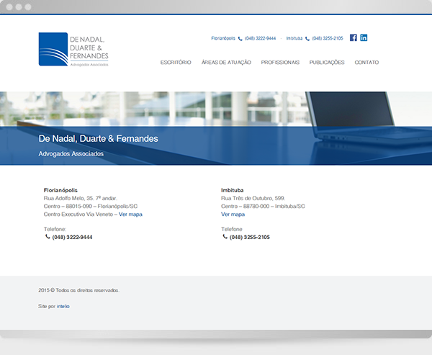Click the laptop banner image
Viewport: 432px width, 355px height.
pyautogui.click(x=216, y=128)
